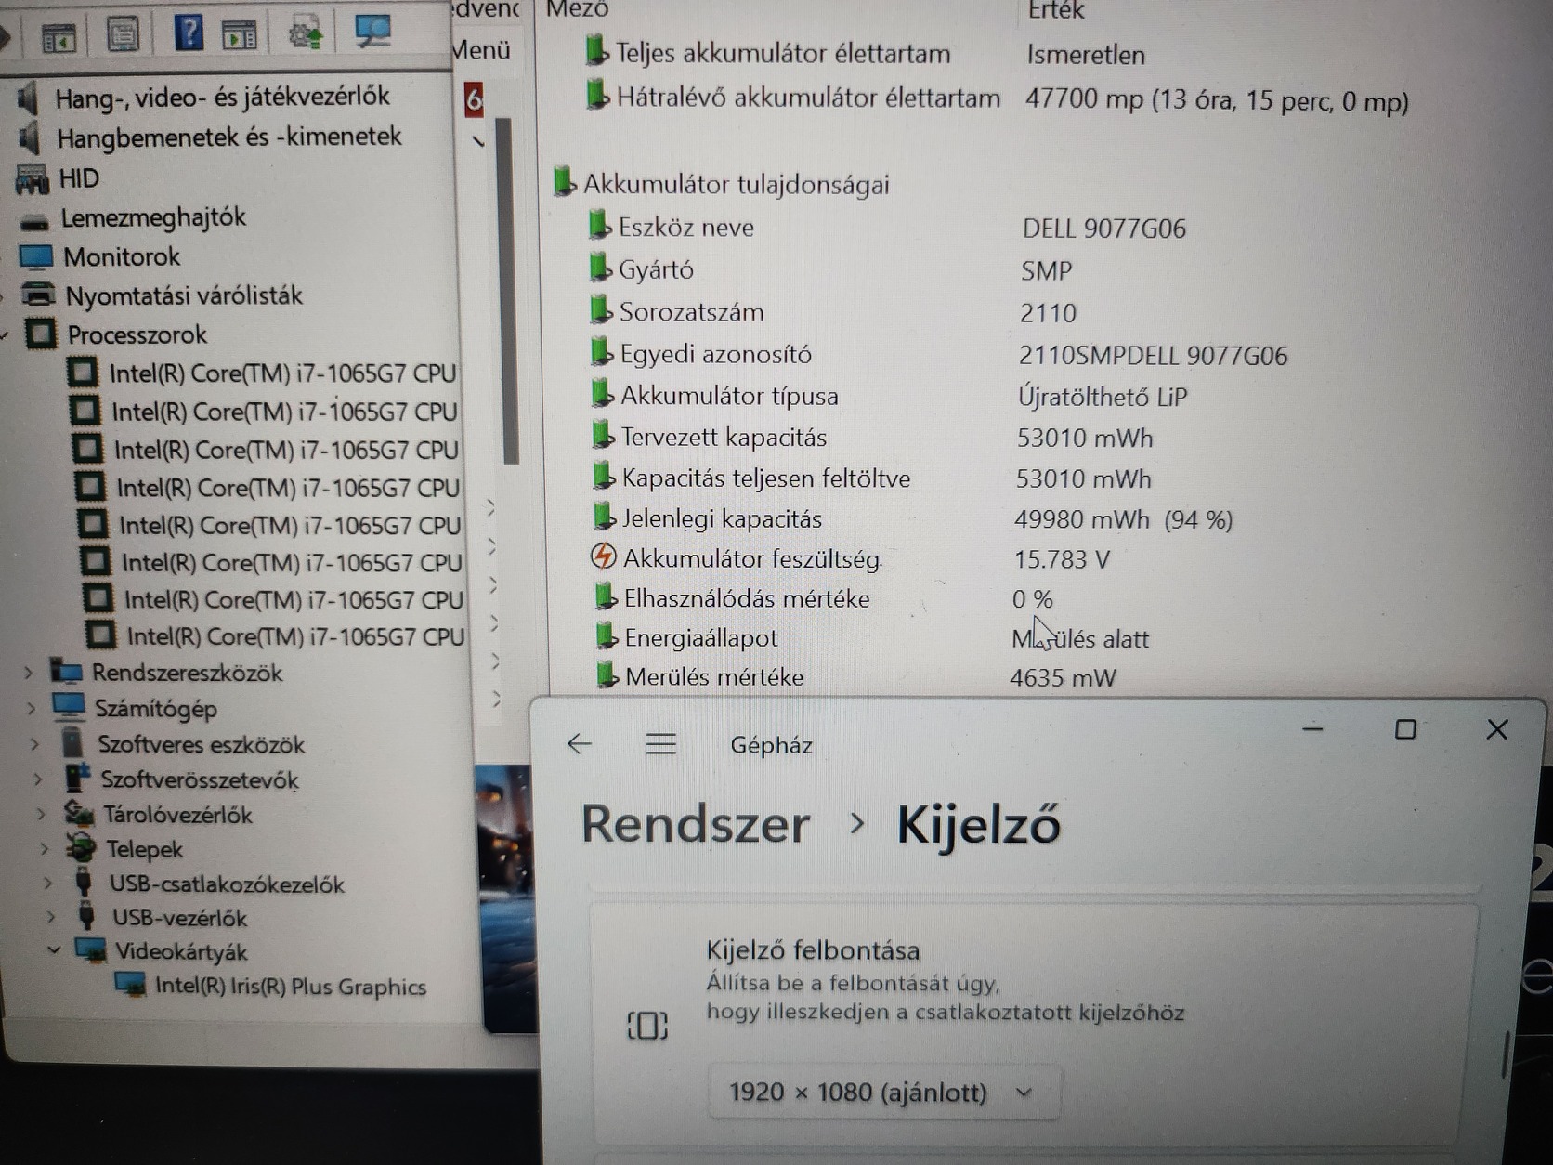Select the HID device category
The image size is (1553, 1165).
pyautogui.click(x=78, y=177)
